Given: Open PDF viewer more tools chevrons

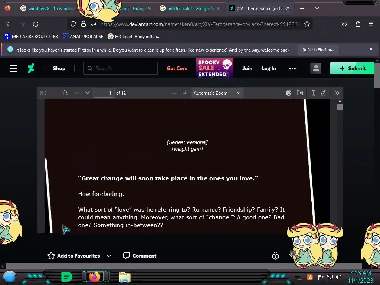Looking at the screenshot, I should [x=337, y=93].
